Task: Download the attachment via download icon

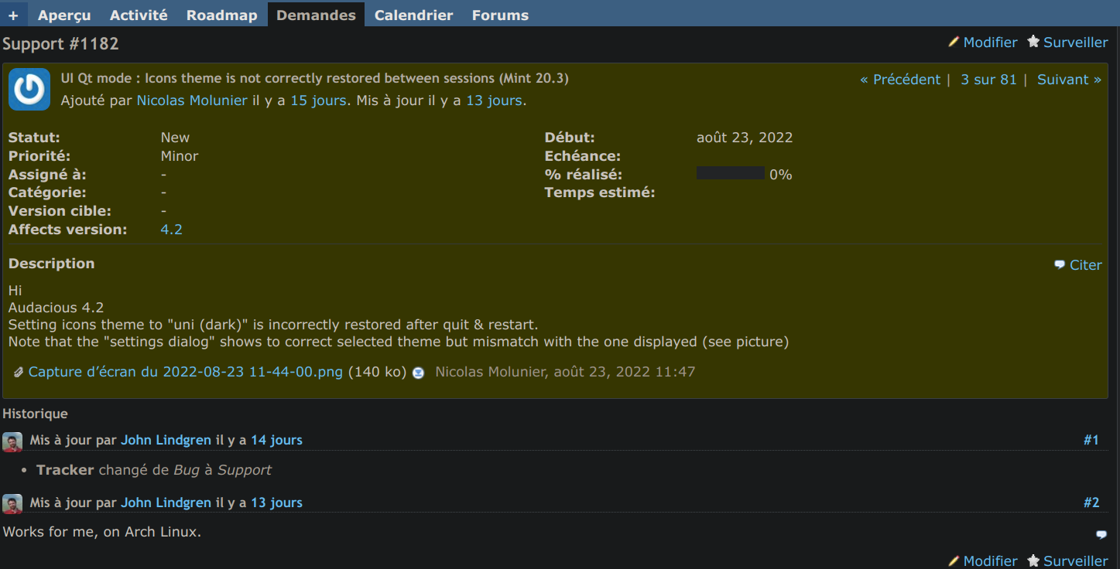Action: [x=418, y=373]
